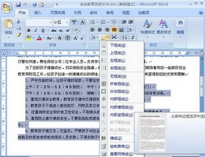
Task: Select 下框线(B) bottom border menu item
Action: [x=122, y=45]
